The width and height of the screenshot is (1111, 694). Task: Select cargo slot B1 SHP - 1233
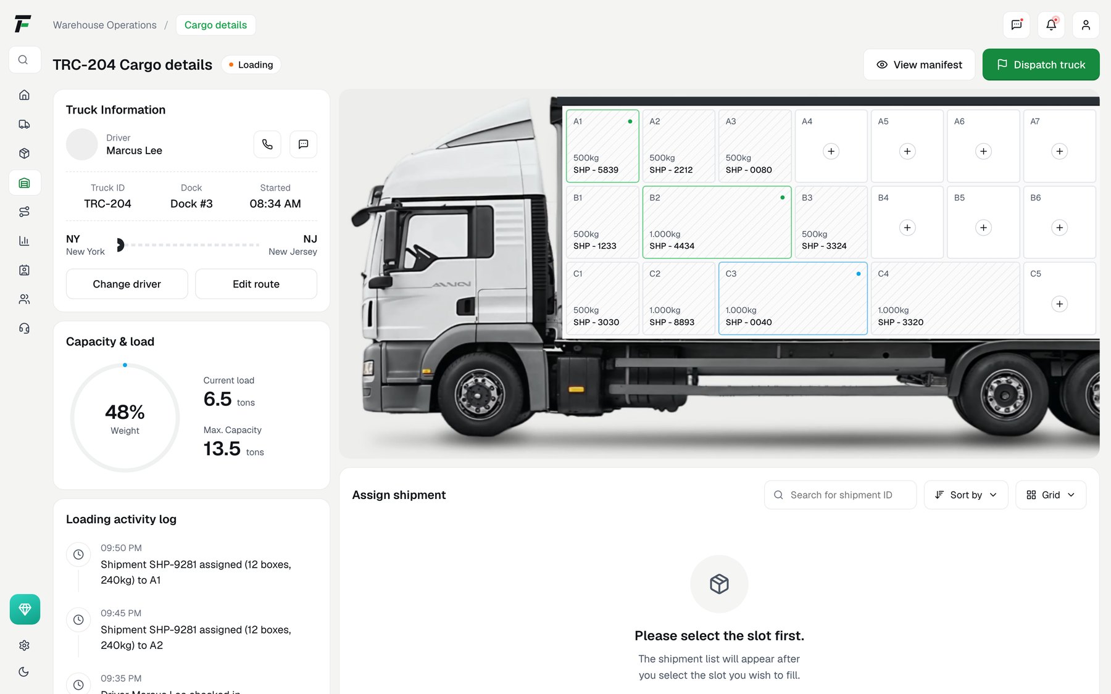(x=602, y=222)
